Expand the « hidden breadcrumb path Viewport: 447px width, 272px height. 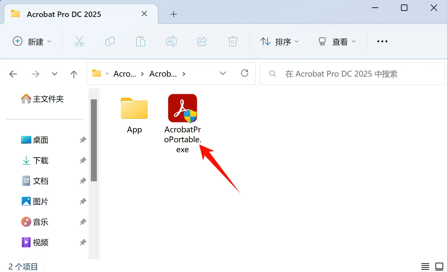(107, 74)
